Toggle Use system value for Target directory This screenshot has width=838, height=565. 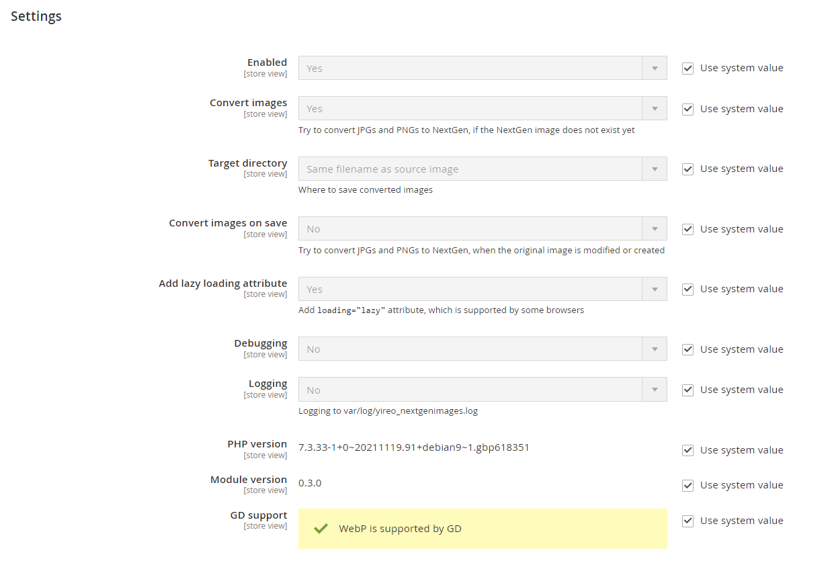pyautogui.click(x=687, y=169)
